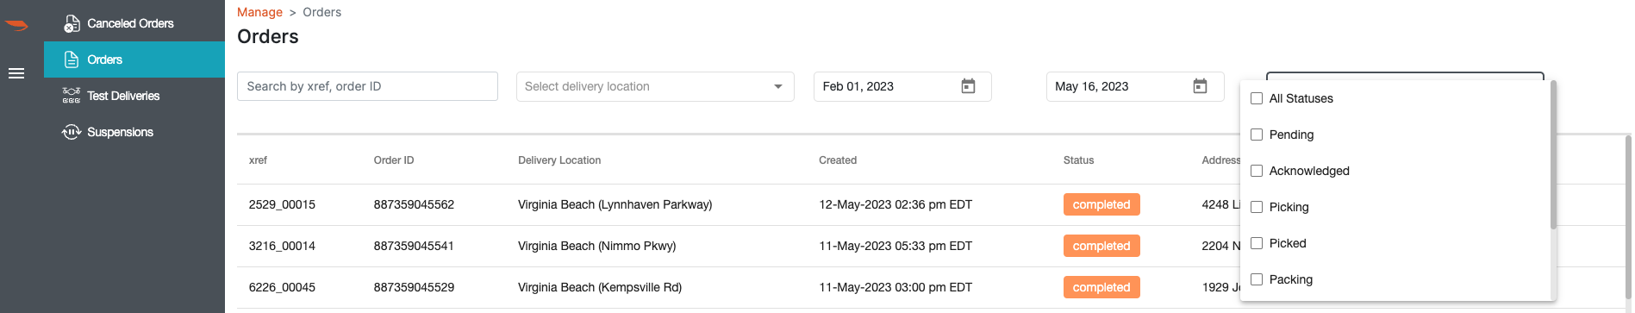This screenshot has height=313, width=1635.
Task: Click the completed badge for order 887359045562
Action: click(1101, 204)
